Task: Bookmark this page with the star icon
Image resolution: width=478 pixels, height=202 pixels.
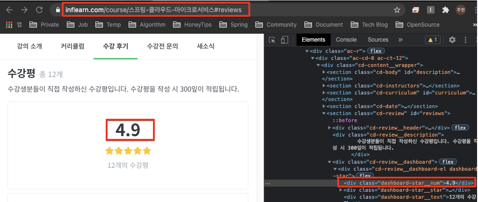Action: [x=397, y=10]
